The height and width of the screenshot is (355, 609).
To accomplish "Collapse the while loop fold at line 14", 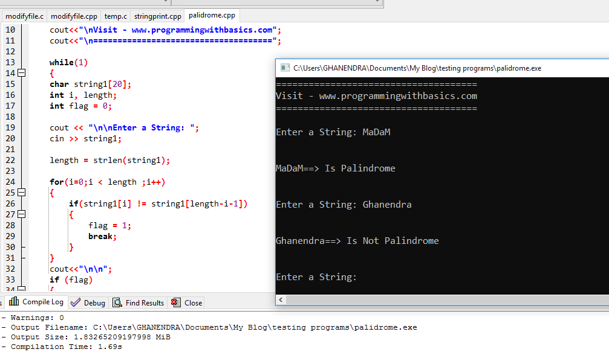I will coord(20,73).
